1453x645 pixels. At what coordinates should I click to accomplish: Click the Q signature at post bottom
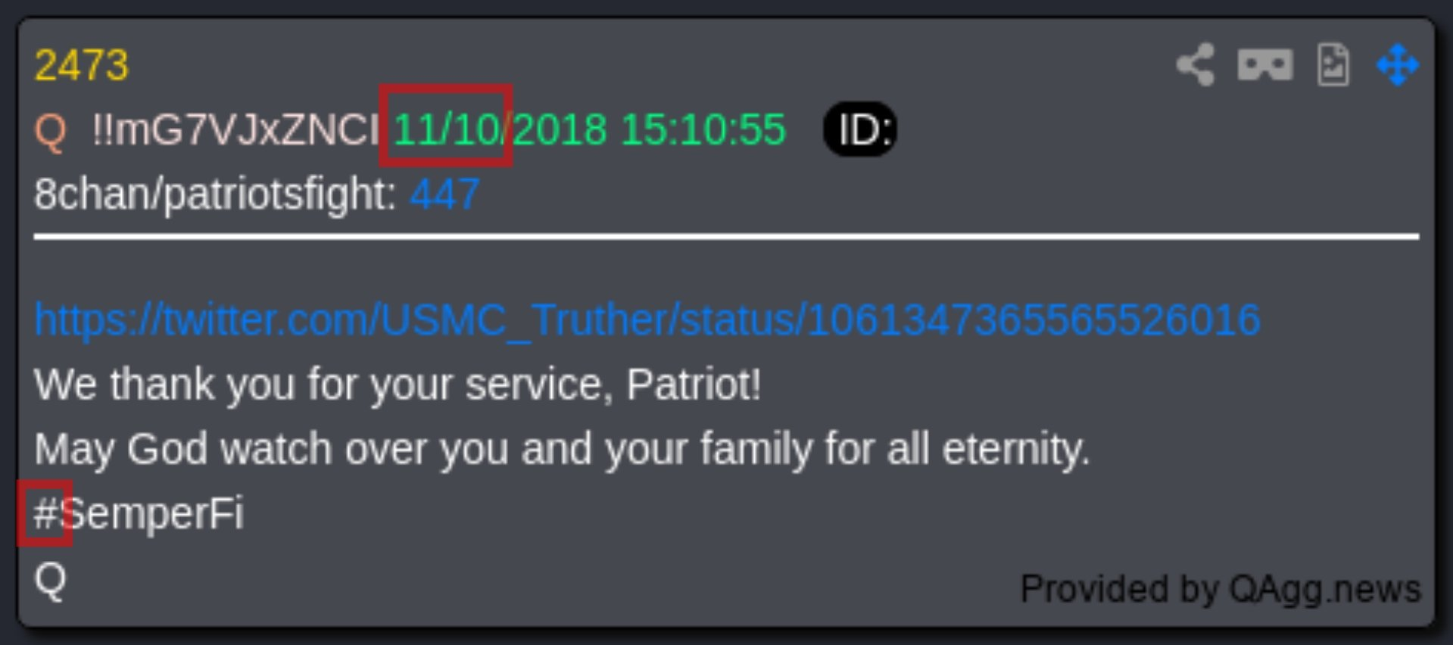coord(51,581)
